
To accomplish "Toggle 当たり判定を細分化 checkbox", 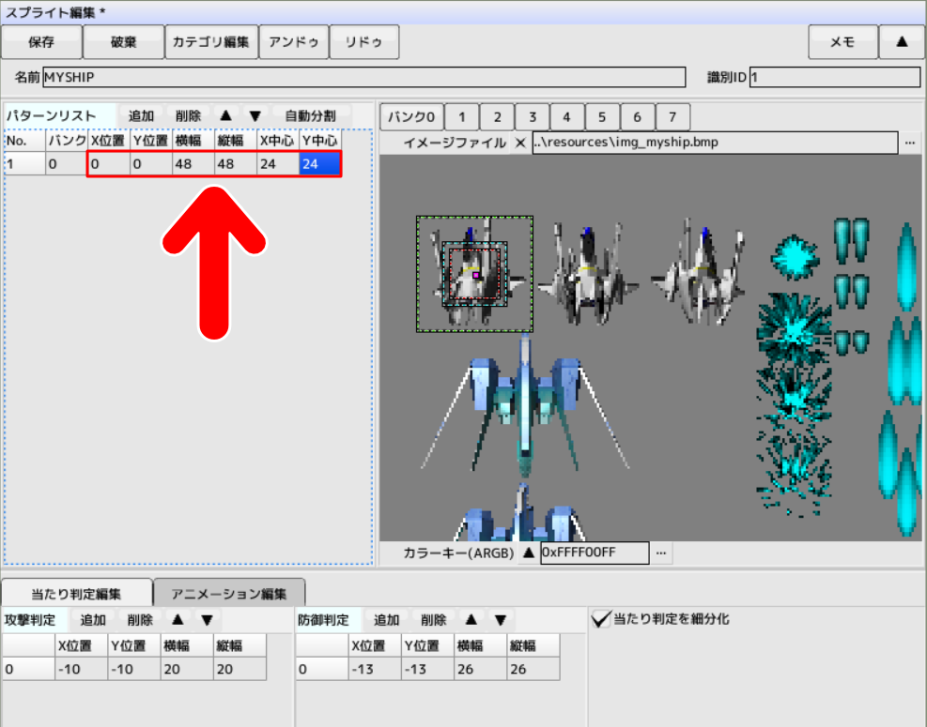I will (601, 619).
